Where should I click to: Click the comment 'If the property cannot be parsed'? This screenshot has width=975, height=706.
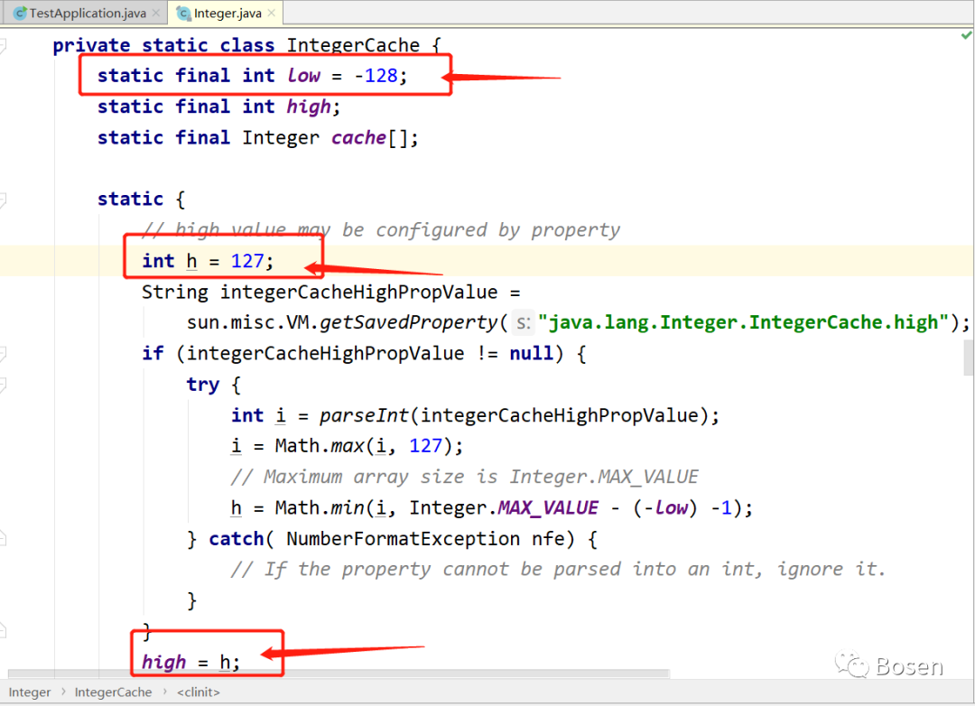pos(559,569)
